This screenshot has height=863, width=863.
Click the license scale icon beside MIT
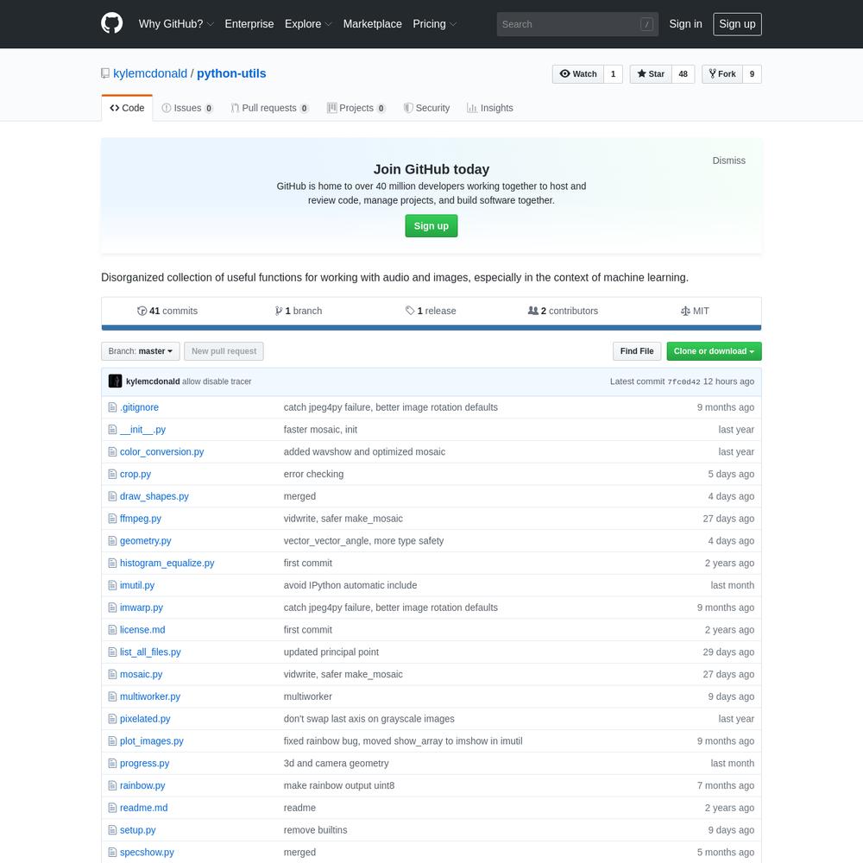(x=685, y=311)
